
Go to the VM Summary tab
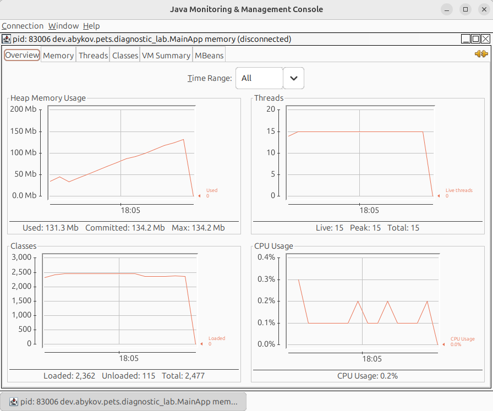(166, 56)
